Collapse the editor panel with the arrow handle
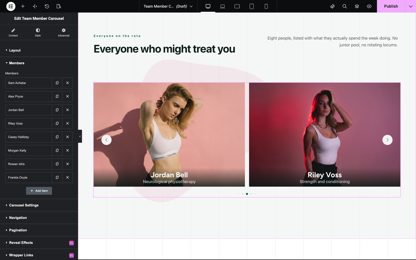This screenshot has height=260, width=416. 80,136
